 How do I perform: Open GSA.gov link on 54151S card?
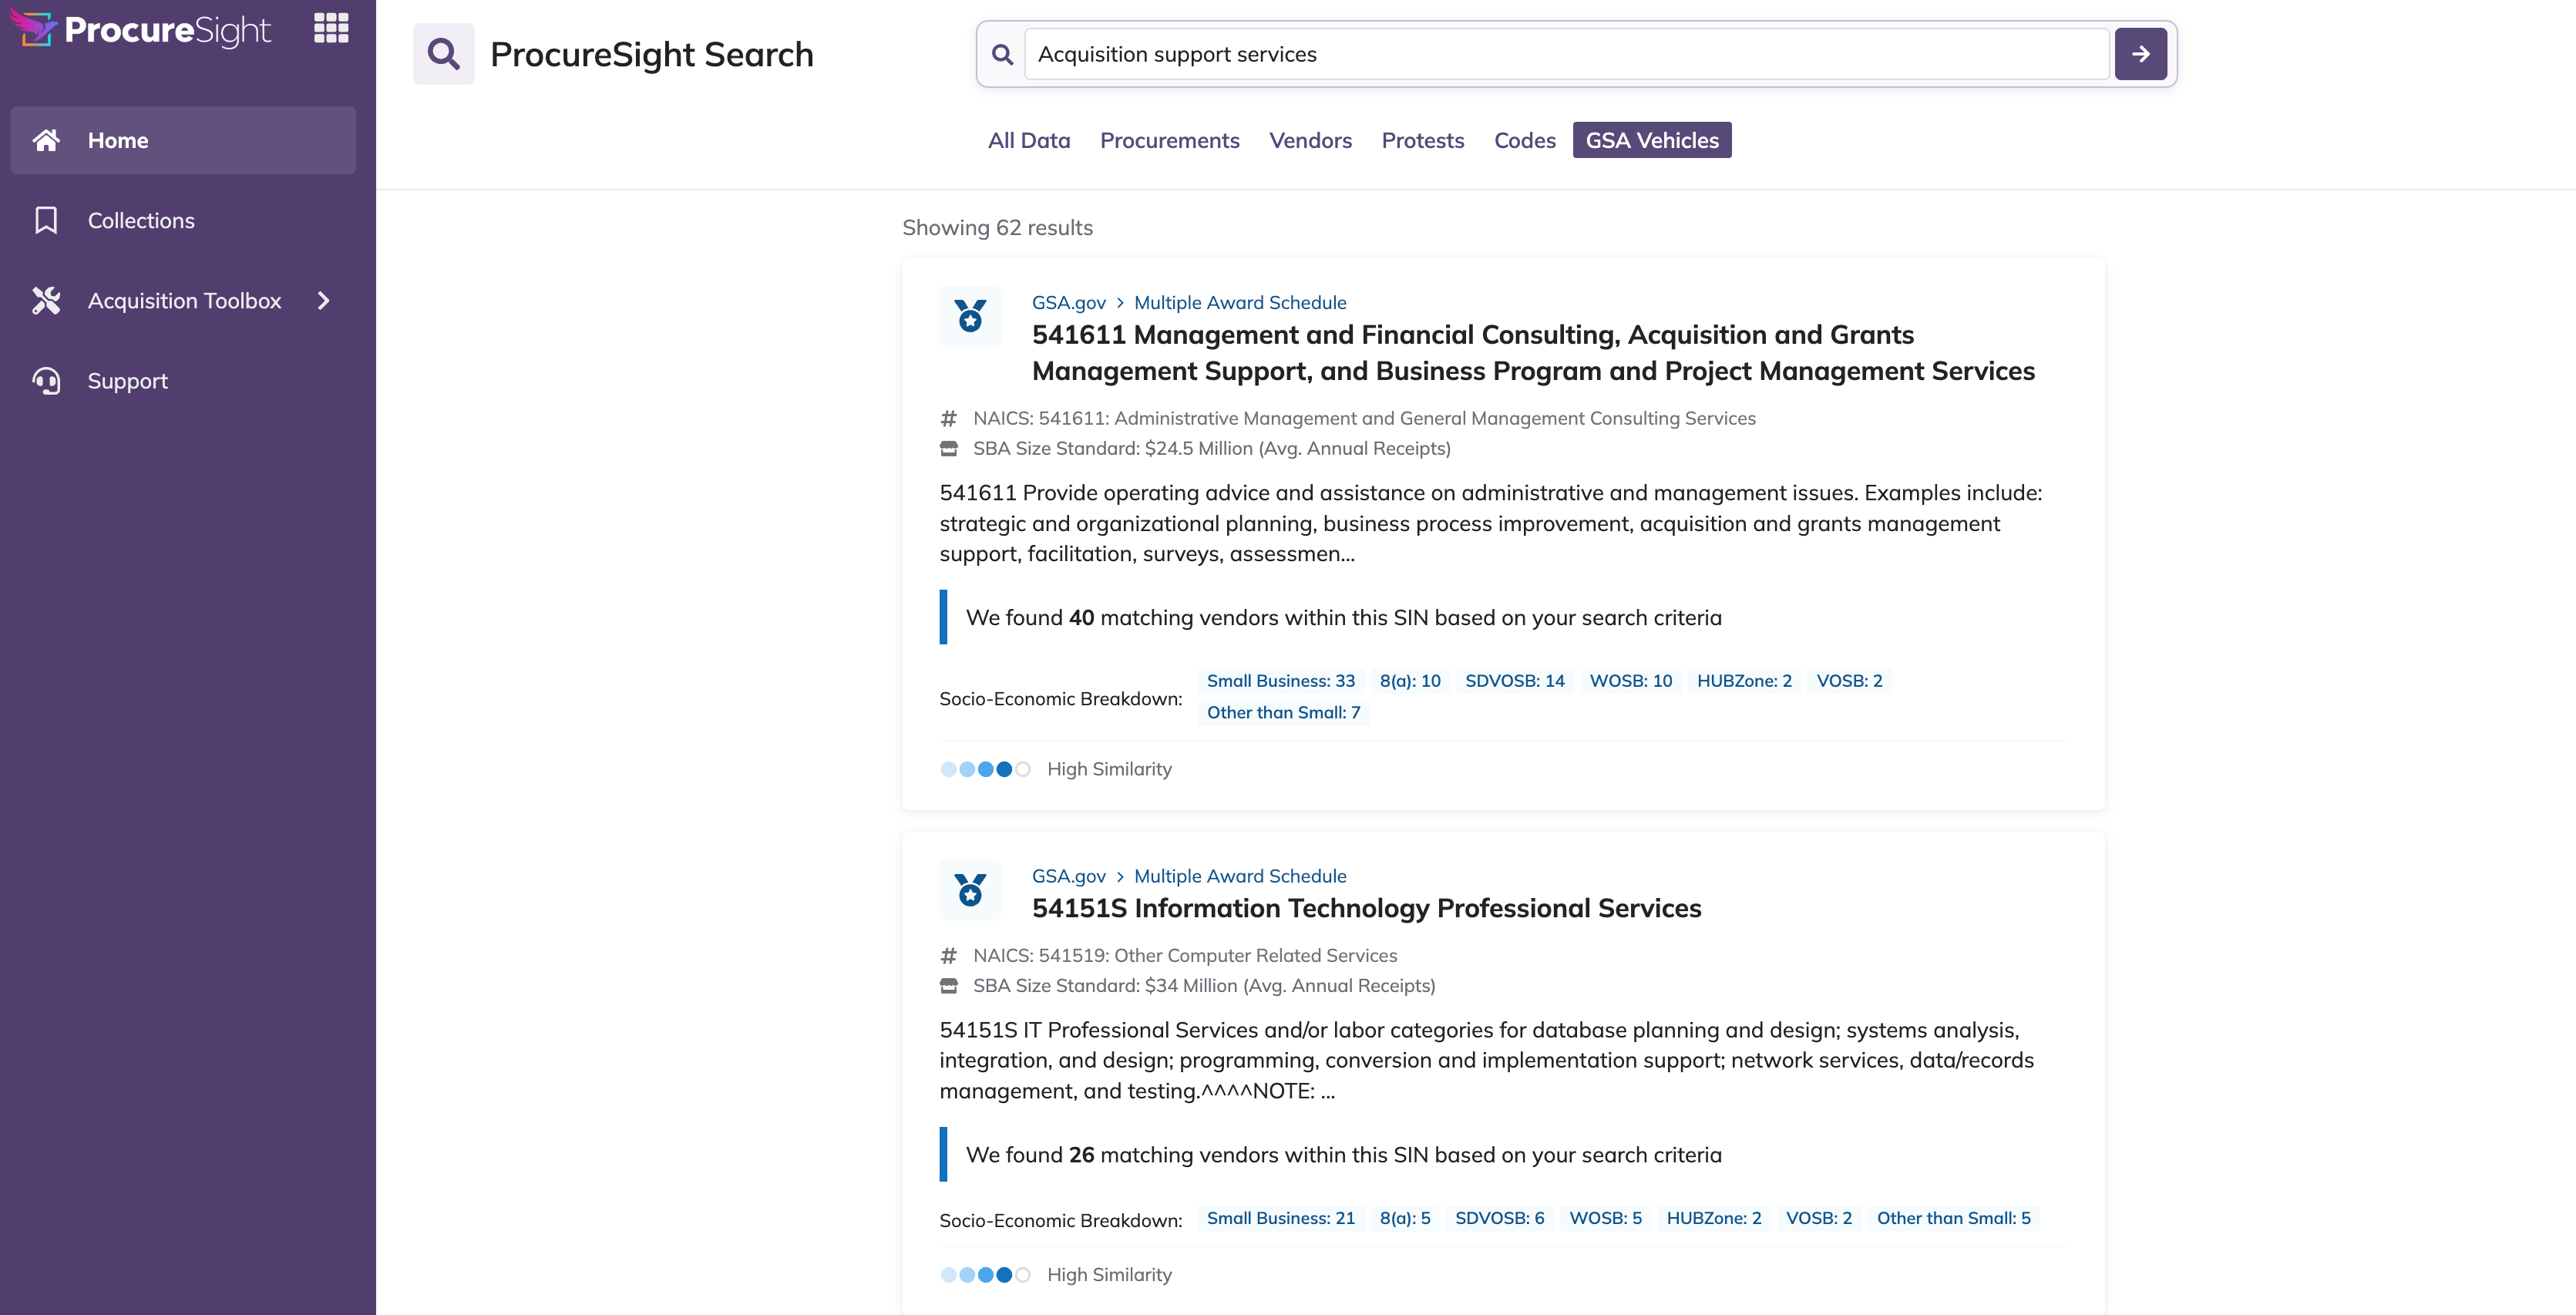[x=1068, y=876]
